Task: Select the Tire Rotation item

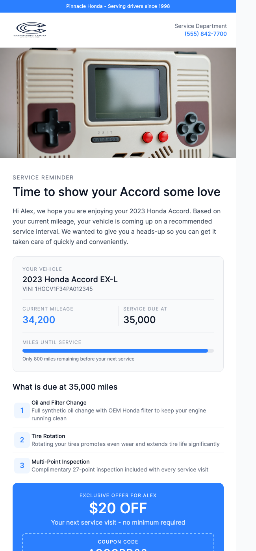Action: 48,436
